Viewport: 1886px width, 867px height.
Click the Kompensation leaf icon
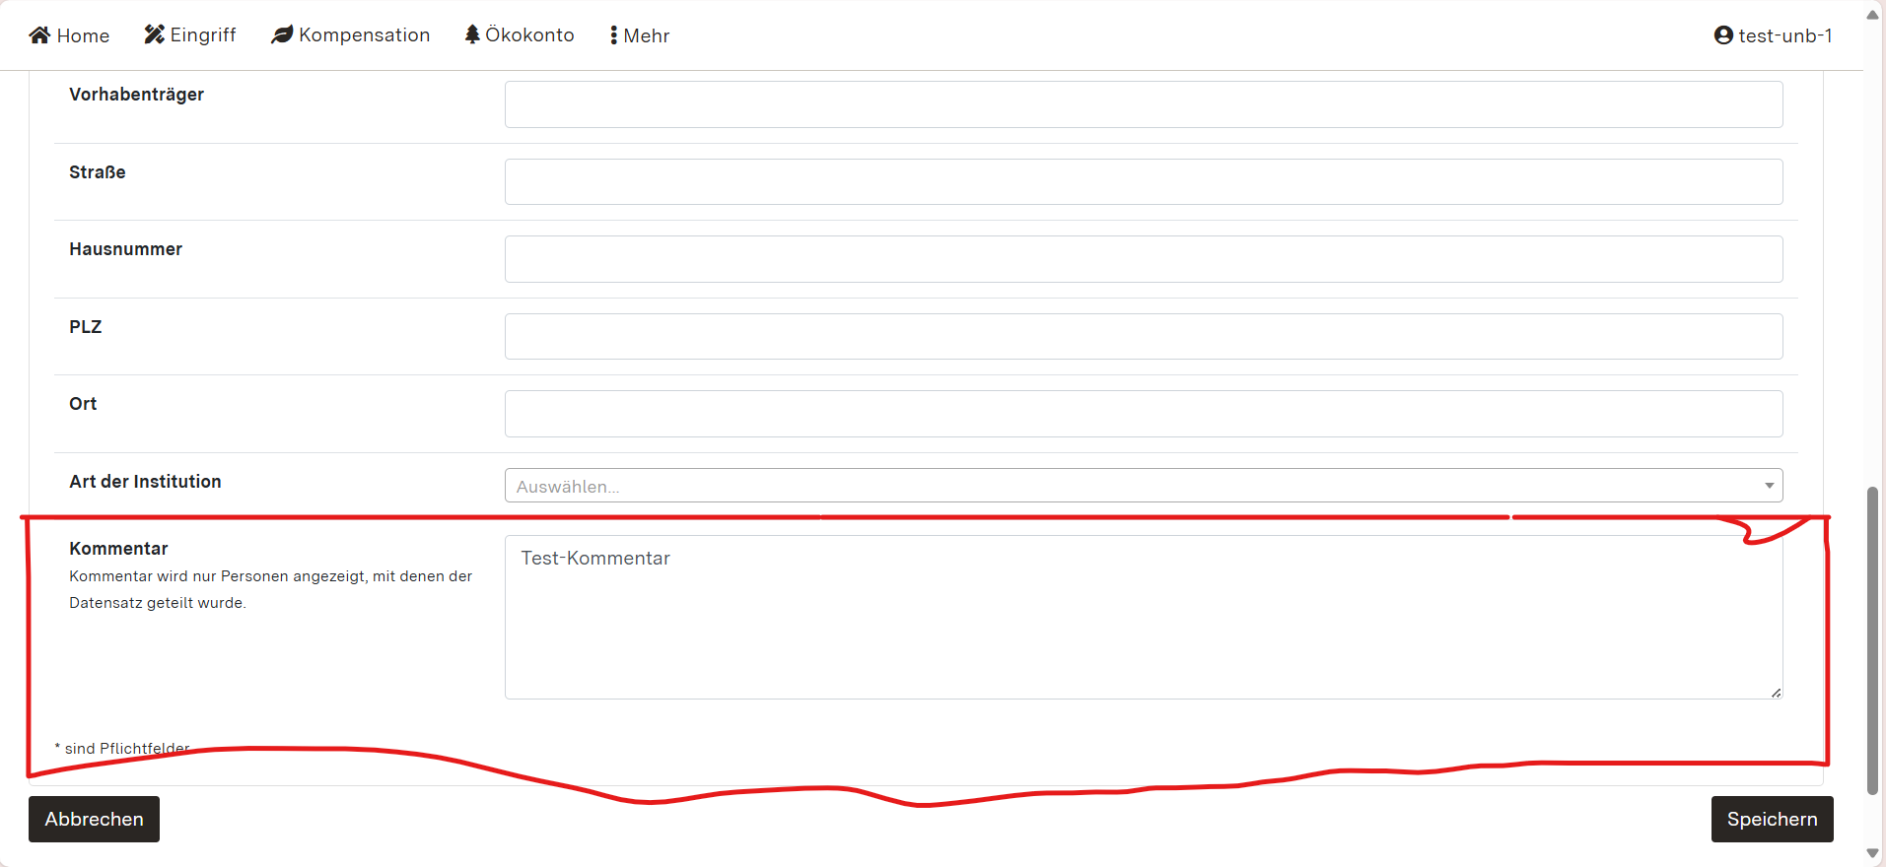click(x=282, y=35)
